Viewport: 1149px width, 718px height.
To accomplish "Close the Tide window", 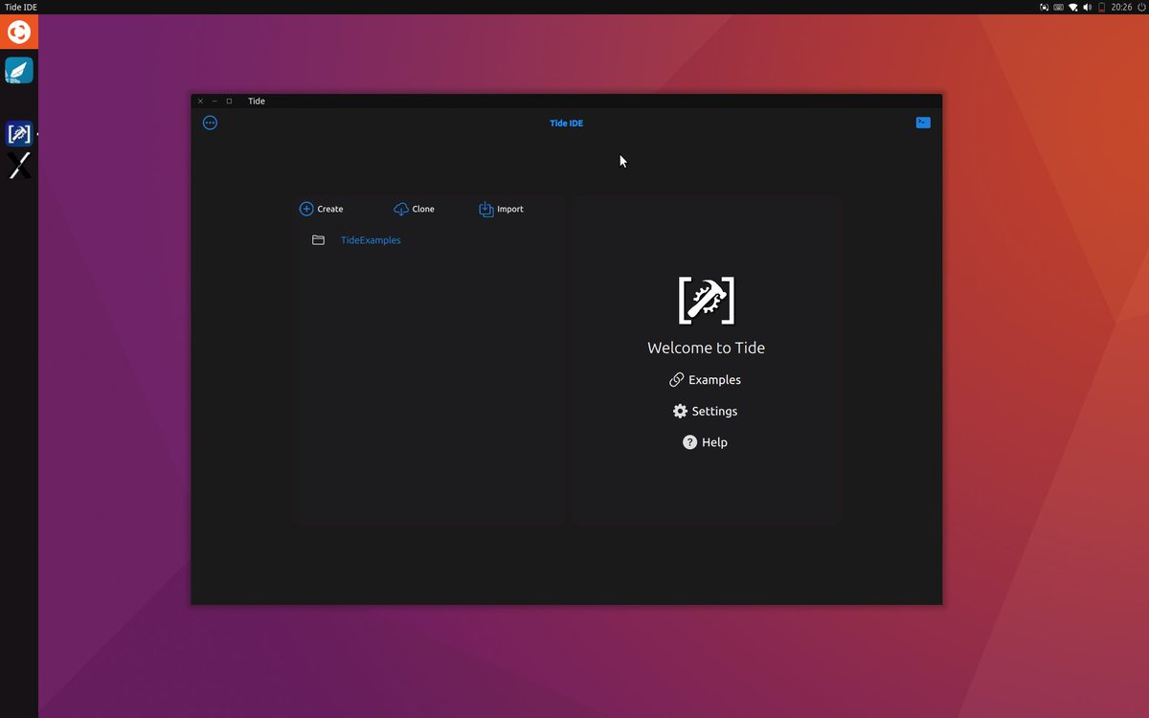I will tap(200, 101).
